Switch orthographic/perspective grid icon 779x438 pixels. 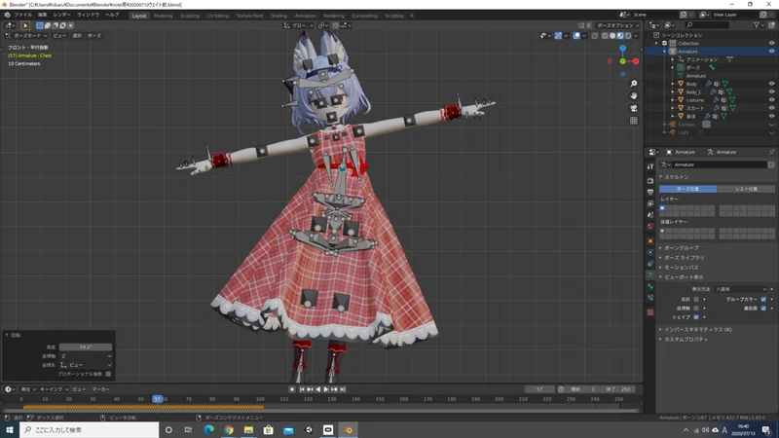(x=634, y=120)
